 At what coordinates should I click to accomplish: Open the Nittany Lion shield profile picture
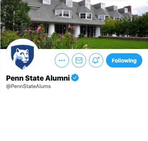[22, 55]
